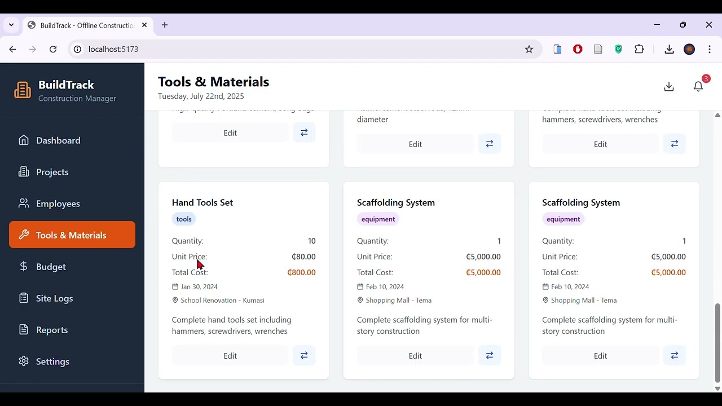
Task: Close the BuildTrack browser tab
Action: (144, 25)
